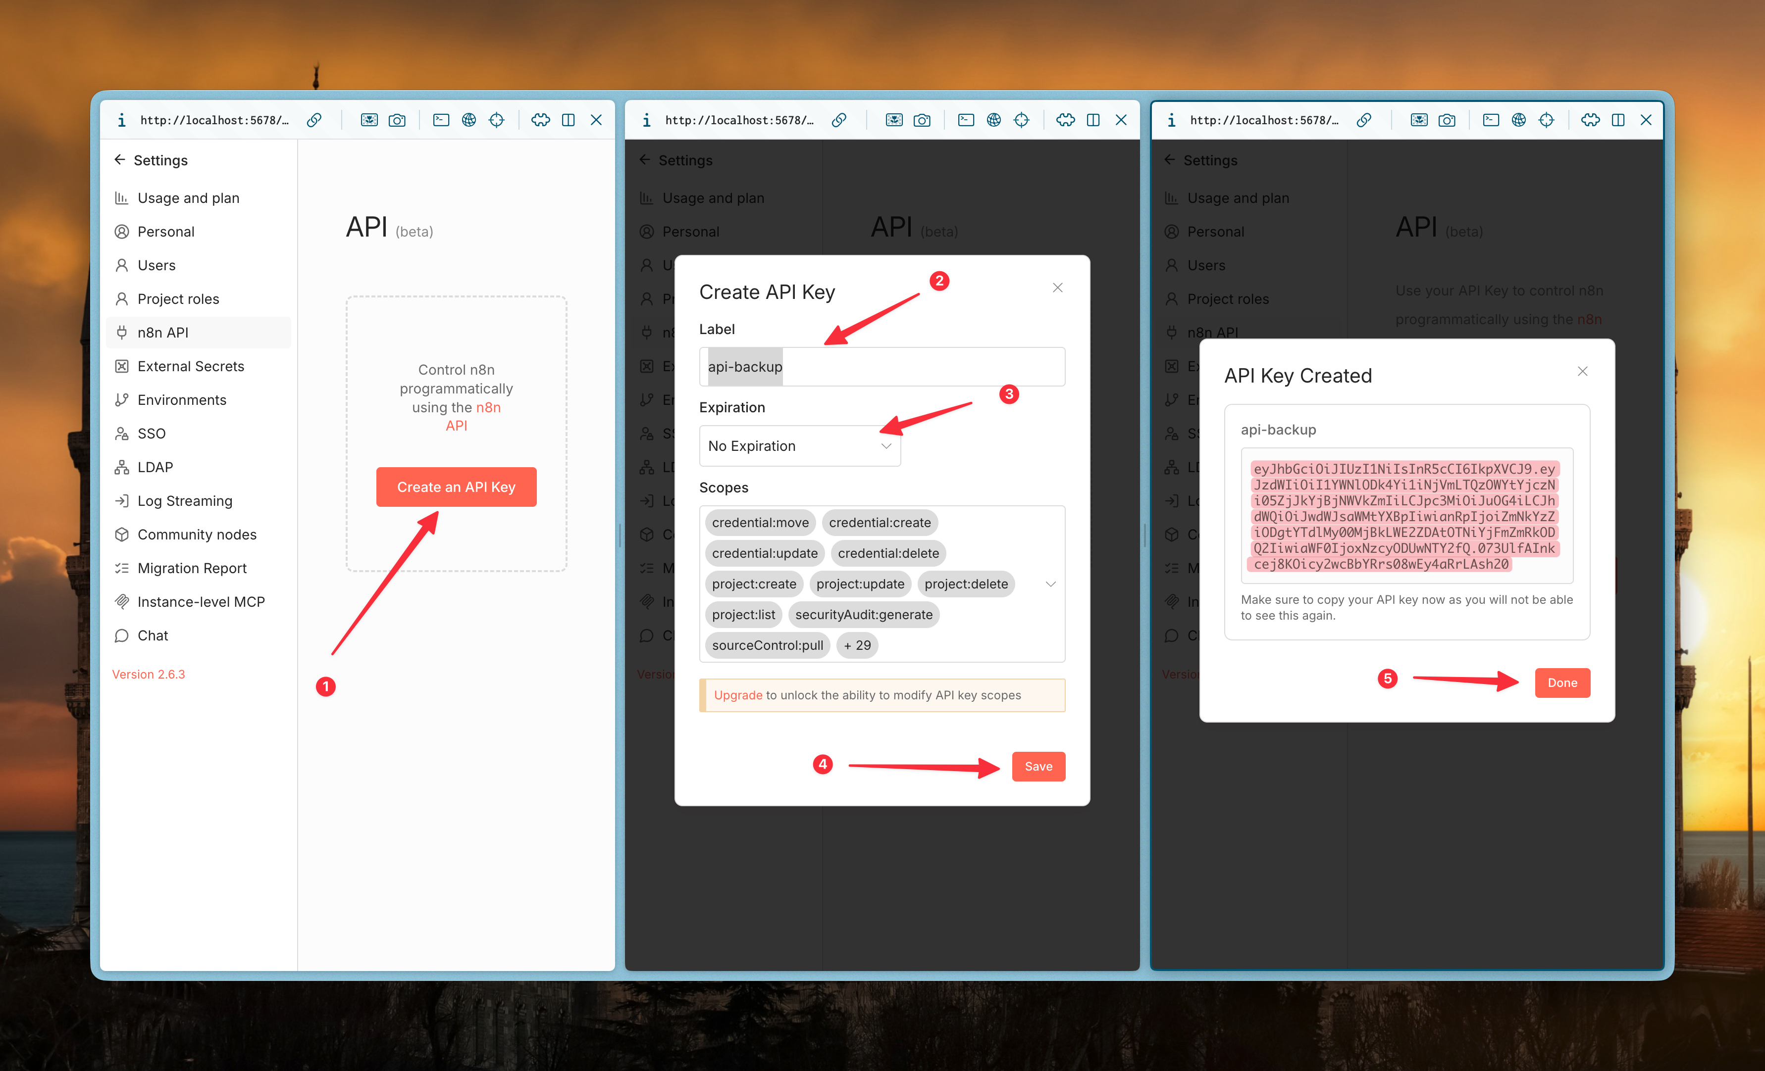Screen dimensions: 1765x1071
Task: Open the No Expiration dropdown
Action: click(799, 445)
